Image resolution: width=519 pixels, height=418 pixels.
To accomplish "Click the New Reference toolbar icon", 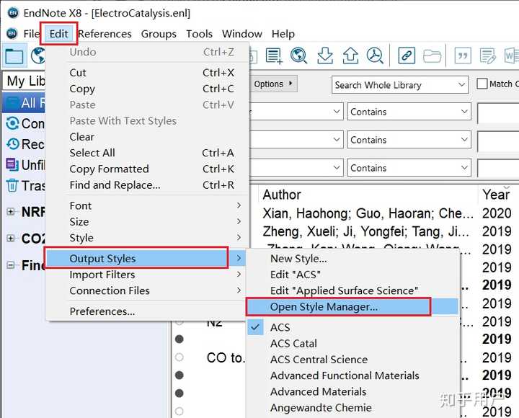I will click(274, 55).
